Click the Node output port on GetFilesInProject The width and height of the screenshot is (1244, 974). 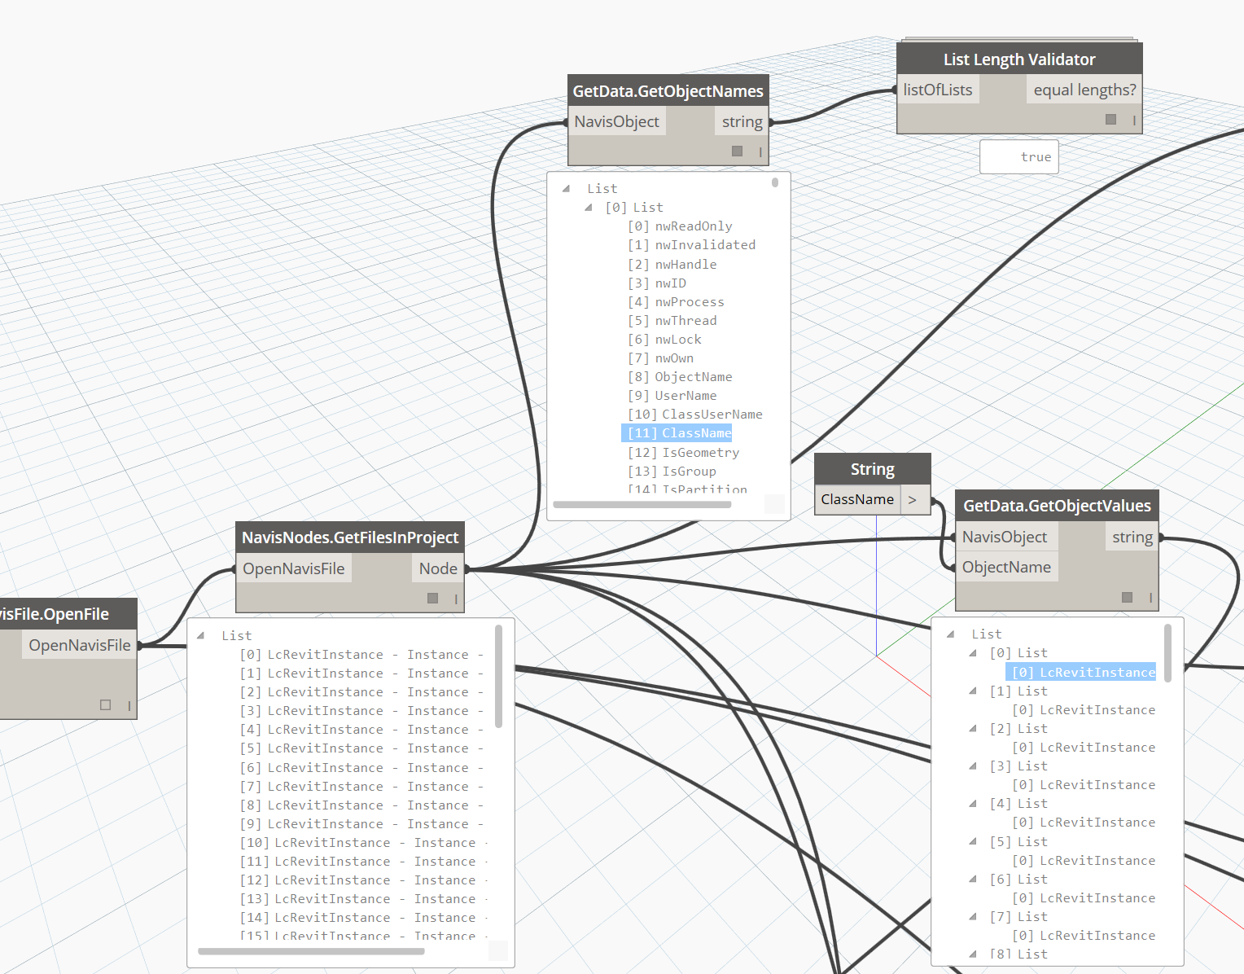pyautogui.click(x=438, y=568)
